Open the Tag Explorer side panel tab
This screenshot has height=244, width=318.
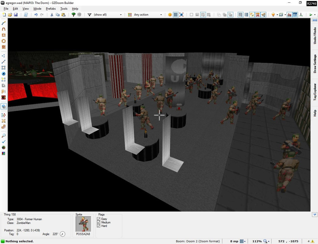click(315, 92)
